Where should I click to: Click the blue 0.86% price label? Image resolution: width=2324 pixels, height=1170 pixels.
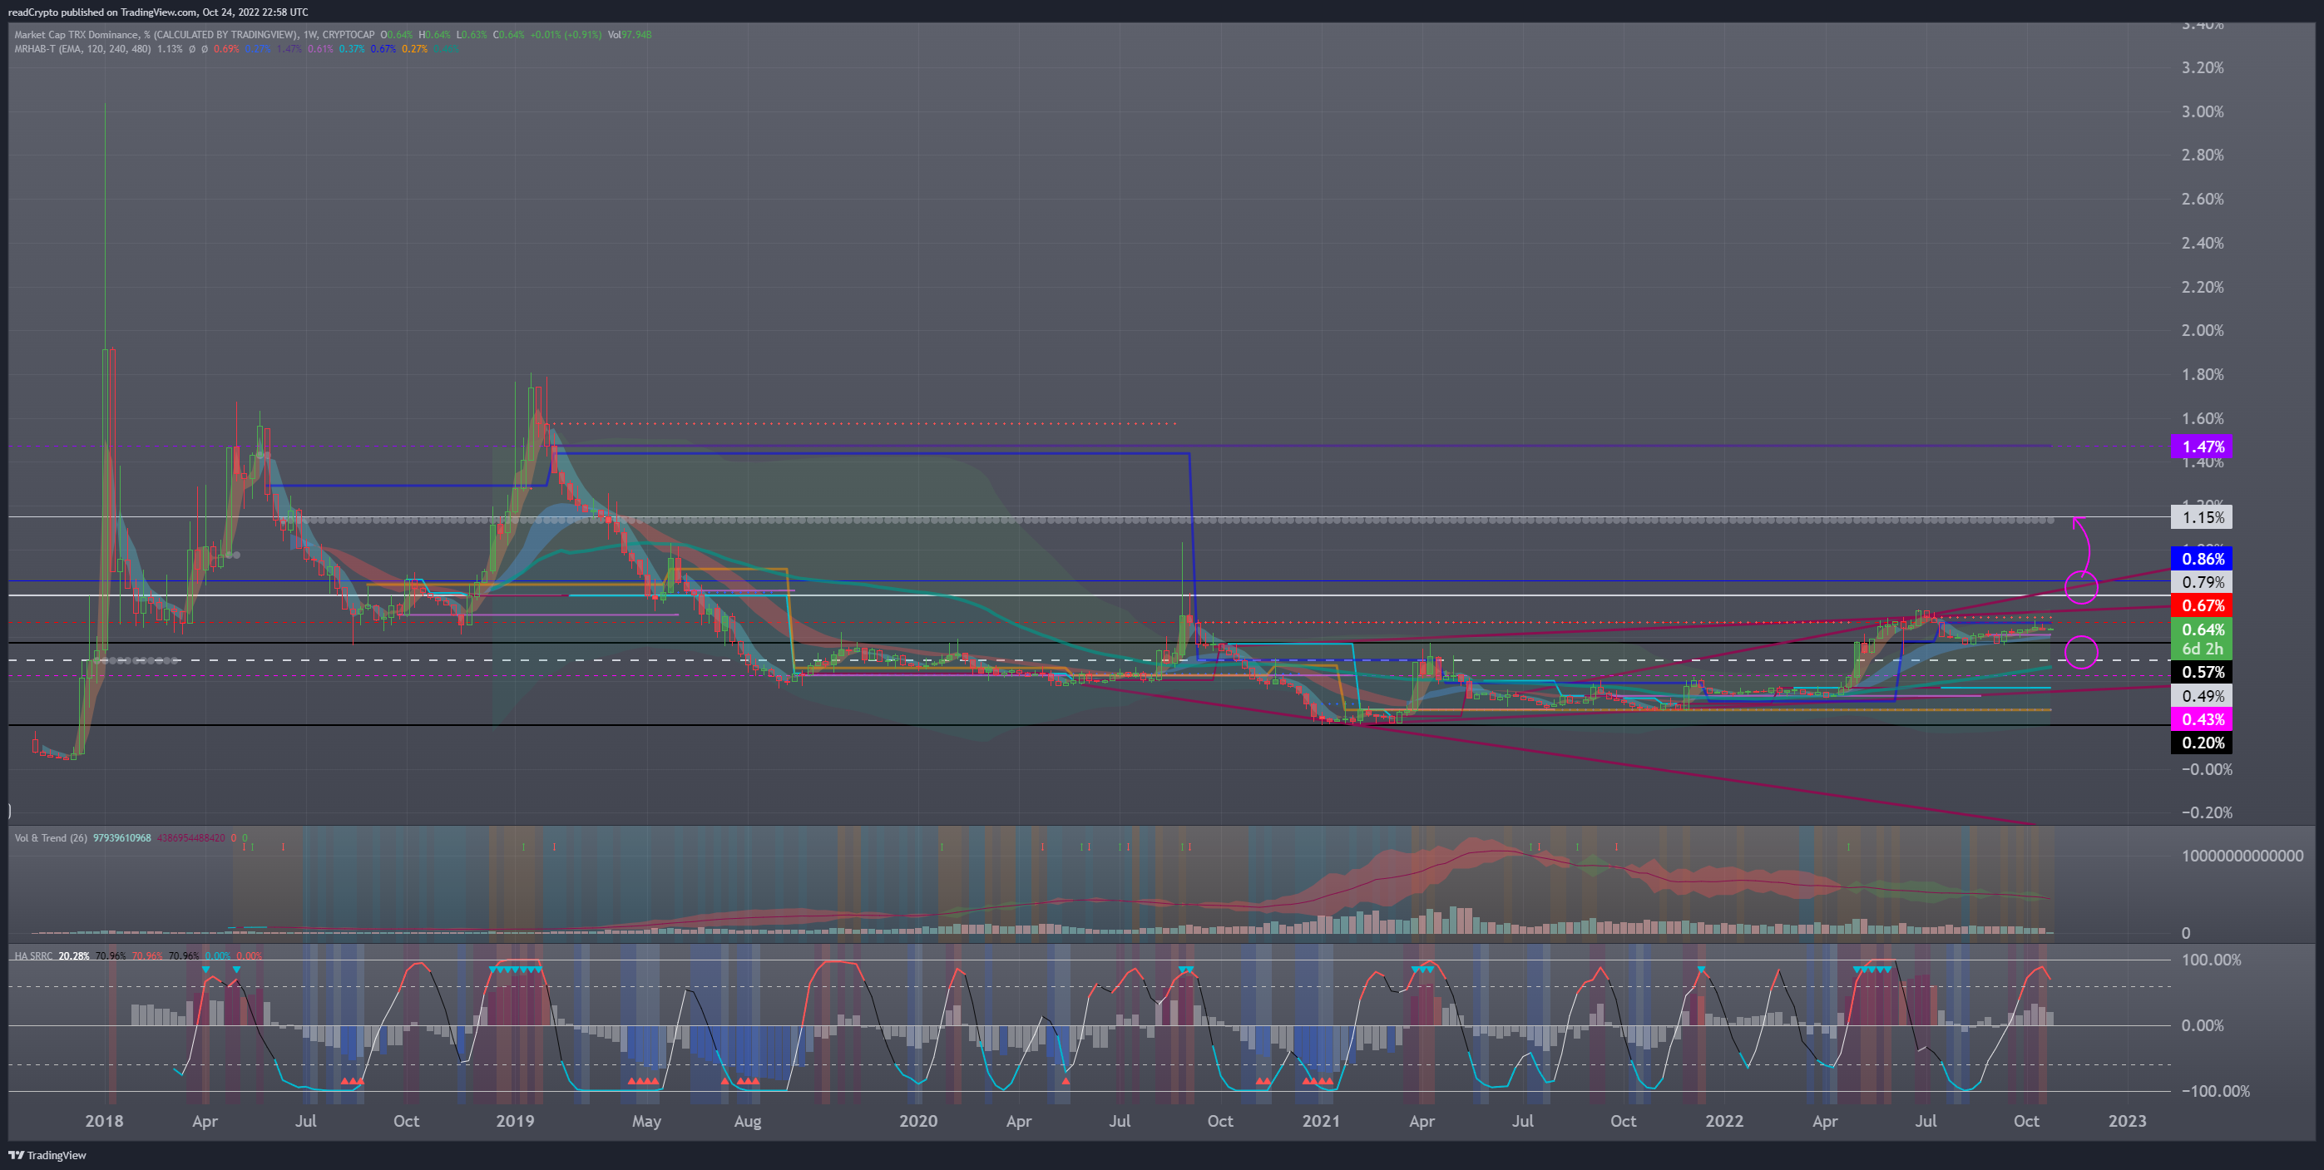coord(2203,558)
